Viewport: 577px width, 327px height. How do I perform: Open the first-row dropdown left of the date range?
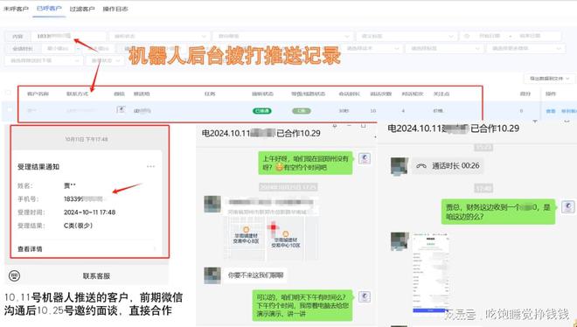[x=407, y=36]
